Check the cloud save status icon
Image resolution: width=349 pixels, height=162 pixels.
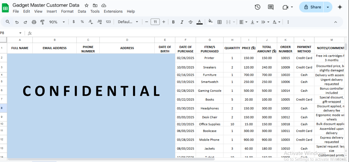[x=103, y=5]
